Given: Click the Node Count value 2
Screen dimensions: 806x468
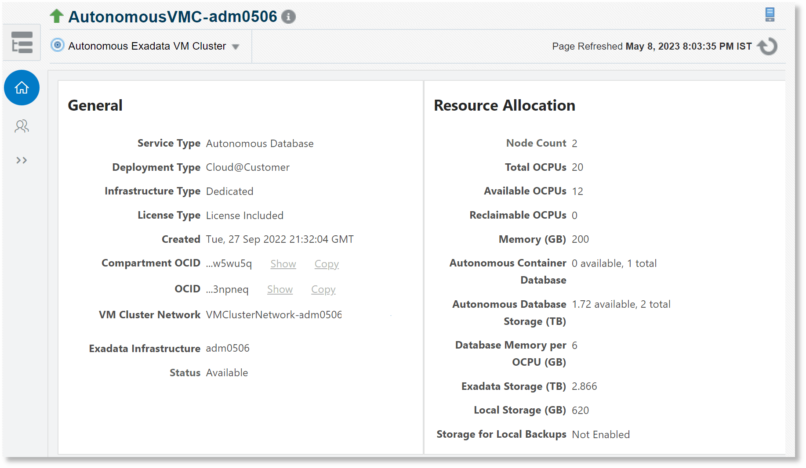Looking at the screenshot, I should click(574, 144).
